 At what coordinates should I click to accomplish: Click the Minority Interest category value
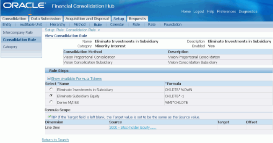tap(110, 46)
